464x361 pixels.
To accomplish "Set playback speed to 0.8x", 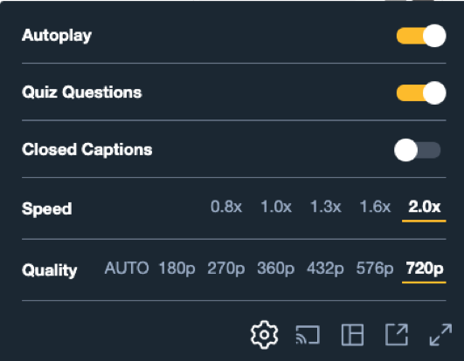I will click(x=226, y=207).
